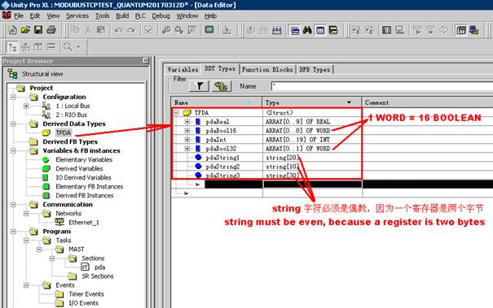The width and height of the screenshot is (493, 308).
Task: Click Structural view icon in Project Browser
Action: pyautogui.click(x=13, y=74)
